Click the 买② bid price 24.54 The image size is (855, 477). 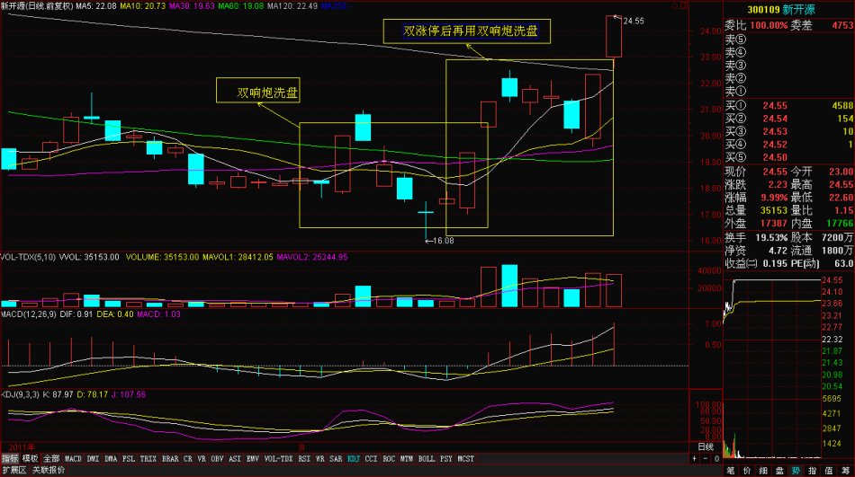pos(775,119)
